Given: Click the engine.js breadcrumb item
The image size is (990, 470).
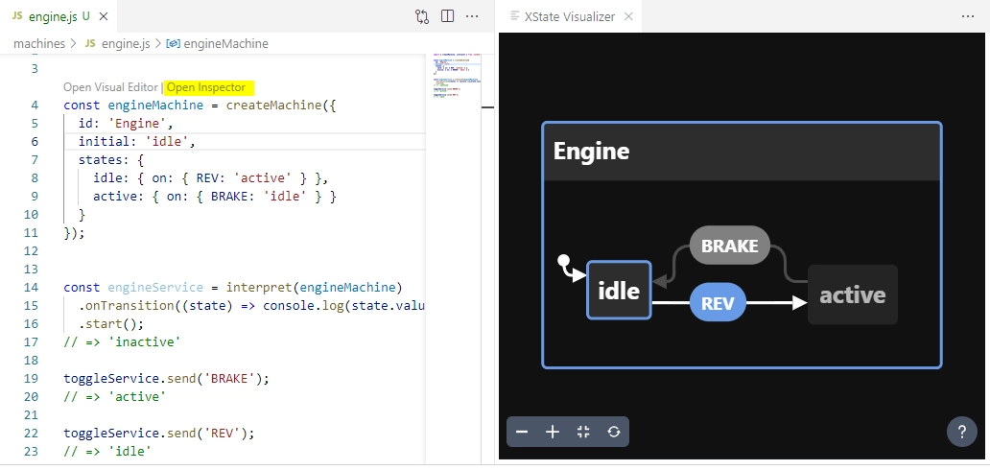Looking at the screenshot, I should click(x=126, y=43).
